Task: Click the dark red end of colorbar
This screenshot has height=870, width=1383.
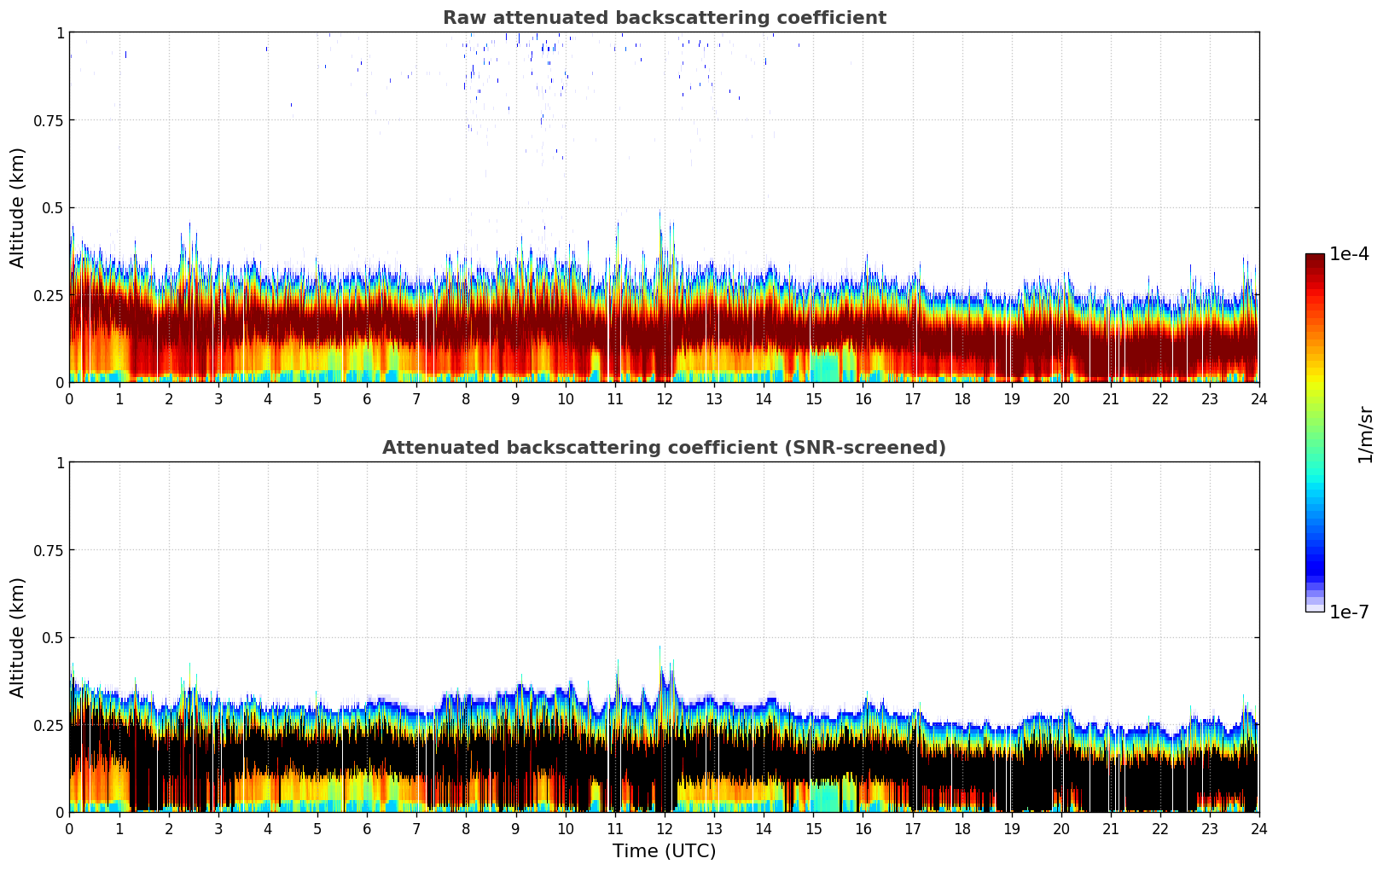Action: 1314,261
